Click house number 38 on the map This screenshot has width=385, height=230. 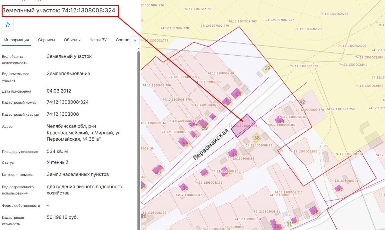coord(257,138)
